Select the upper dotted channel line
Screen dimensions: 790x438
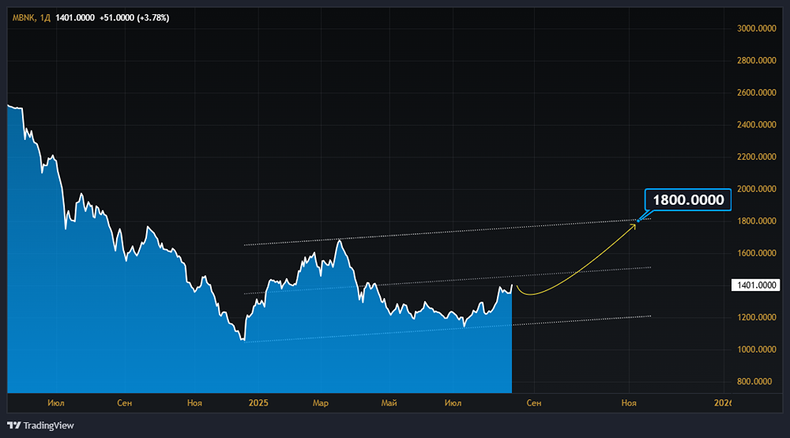point(447,232)
